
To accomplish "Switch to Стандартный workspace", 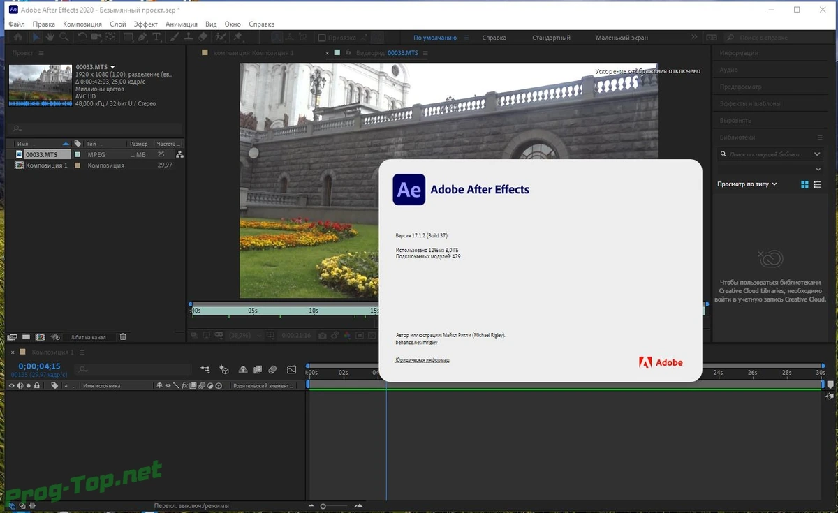I will point(551,38).
